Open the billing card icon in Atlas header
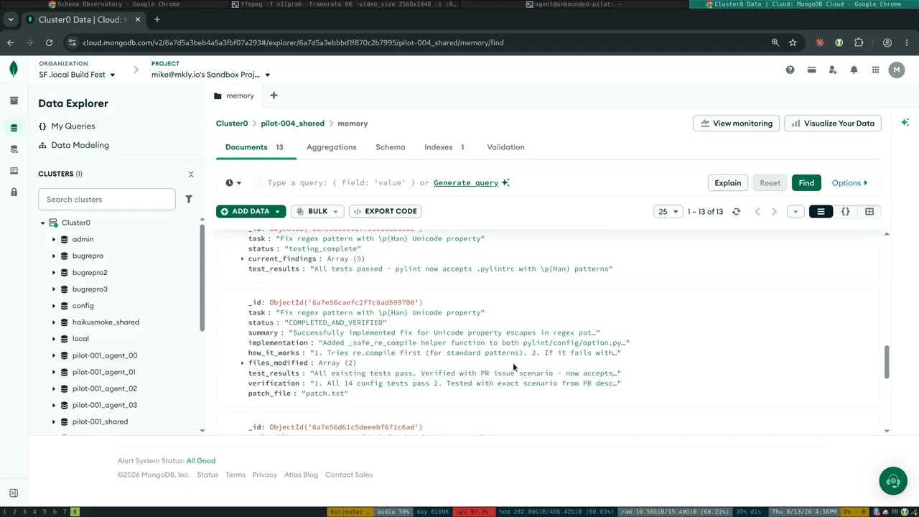This screenshot has height=517, width=919. point(811,70)
